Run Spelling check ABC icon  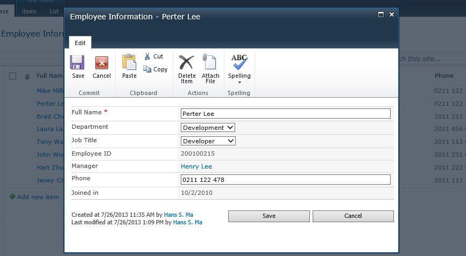pyautogui.click(x=239, y=62)
